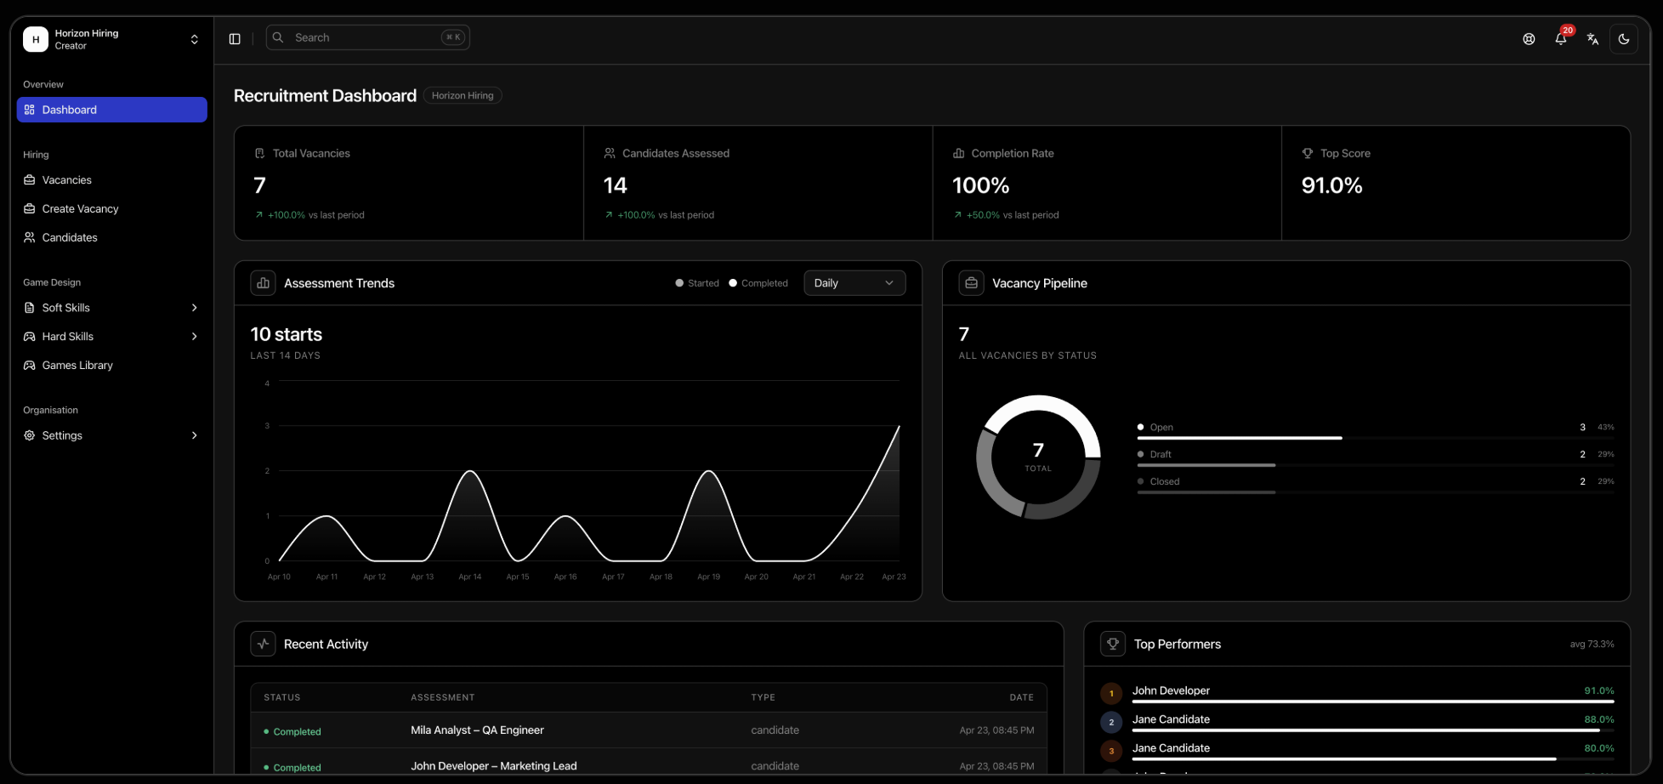The width and height of the screenshot is (1663, 784).
Task: Click the 'Apr 19' chart axis label
Action: point(709,577)
